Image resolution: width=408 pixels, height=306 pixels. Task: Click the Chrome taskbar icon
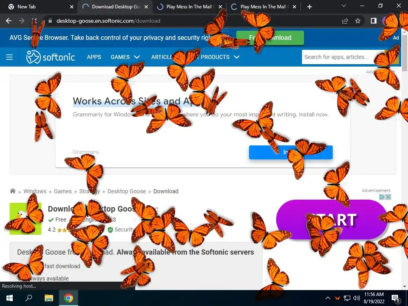click(x=69, y=298)
